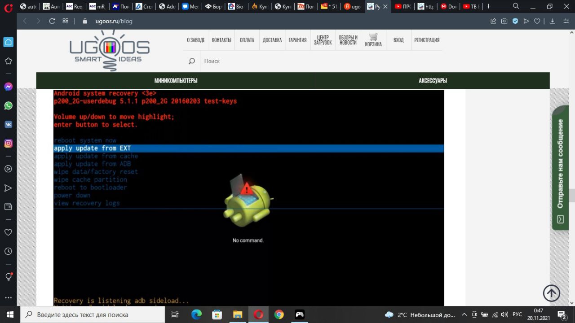The height and width of the screenshot is (323, 575).
Task: Switch to the first auto tab
Action: pyautogui.click(x=29, y=6)
